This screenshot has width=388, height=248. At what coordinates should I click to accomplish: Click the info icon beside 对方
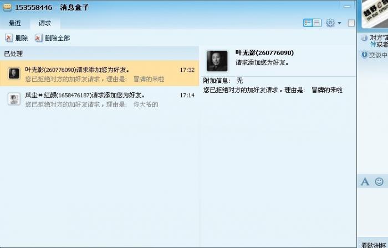(364, 38)
